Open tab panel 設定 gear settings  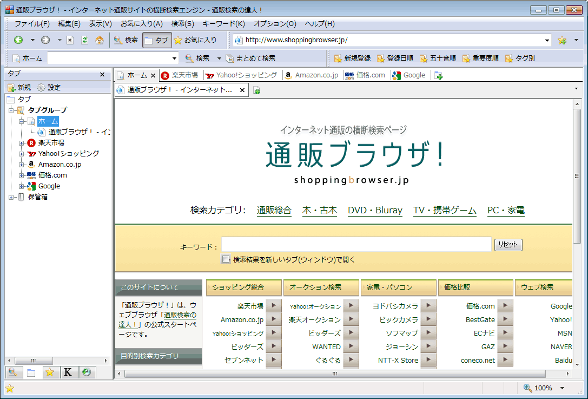coord(49,88)
